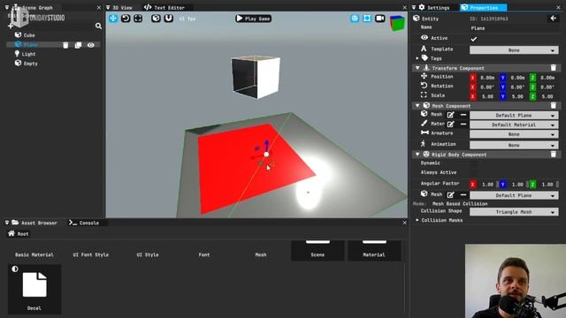This screenshot has height=318, width=566.
Task: Toggle visibility eye on Plane row
Action: [90, 45]
